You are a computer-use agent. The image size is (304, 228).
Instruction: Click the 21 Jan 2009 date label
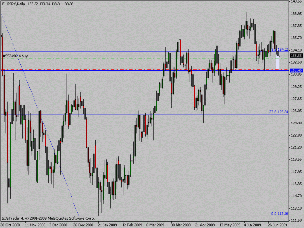tap(107, 225)
